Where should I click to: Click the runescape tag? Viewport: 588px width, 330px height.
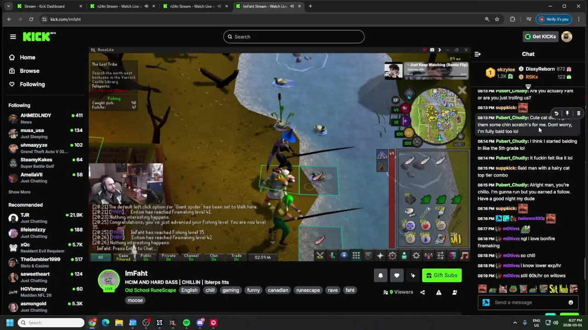pos(308,290)
